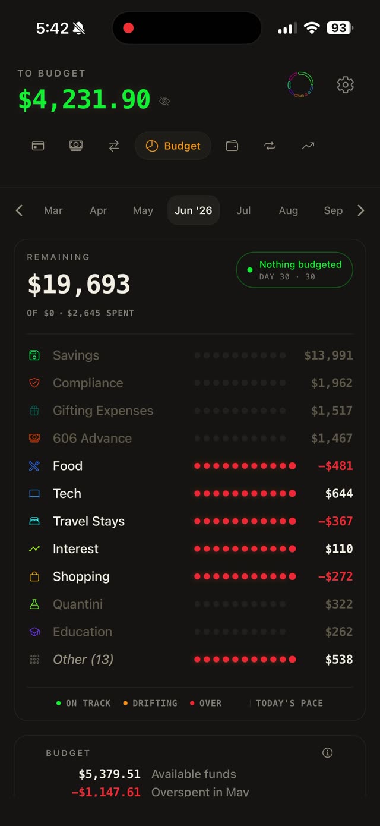Select the transfer arrows icon

[114, 146]
